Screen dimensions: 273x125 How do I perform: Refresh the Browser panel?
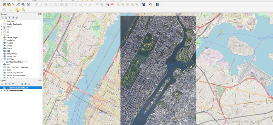[6, 17]
